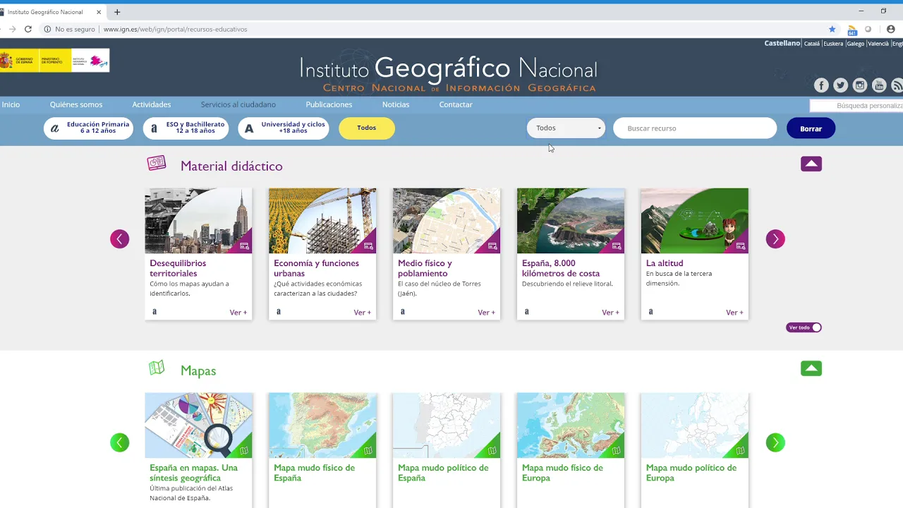Close the Instituto Geográfico Nacional tab
The width and height of the screenshot is (903, 508).
click(99, 12)
